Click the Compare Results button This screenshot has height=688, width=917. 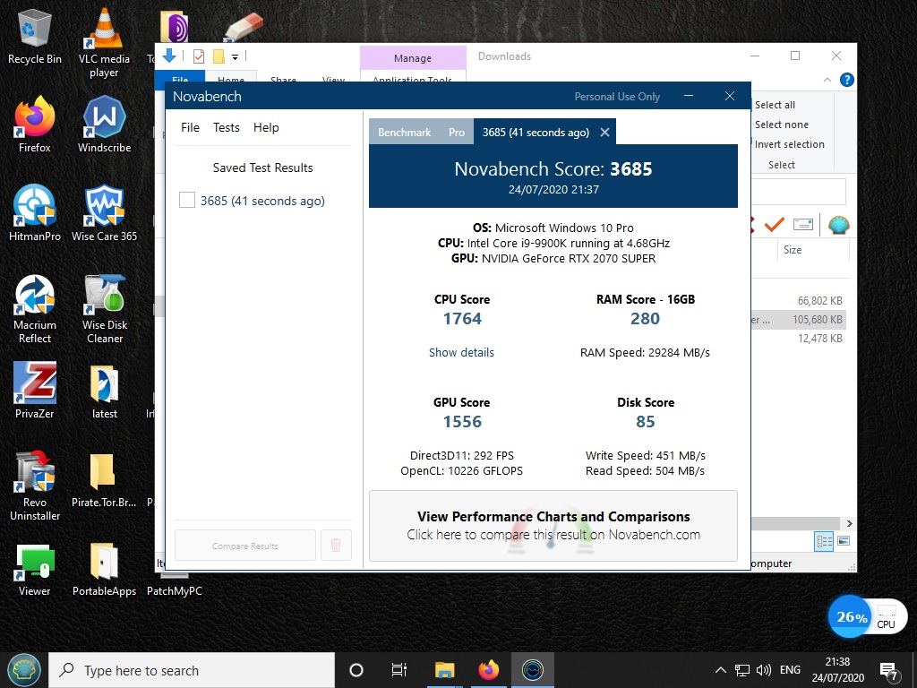[245, 546]
